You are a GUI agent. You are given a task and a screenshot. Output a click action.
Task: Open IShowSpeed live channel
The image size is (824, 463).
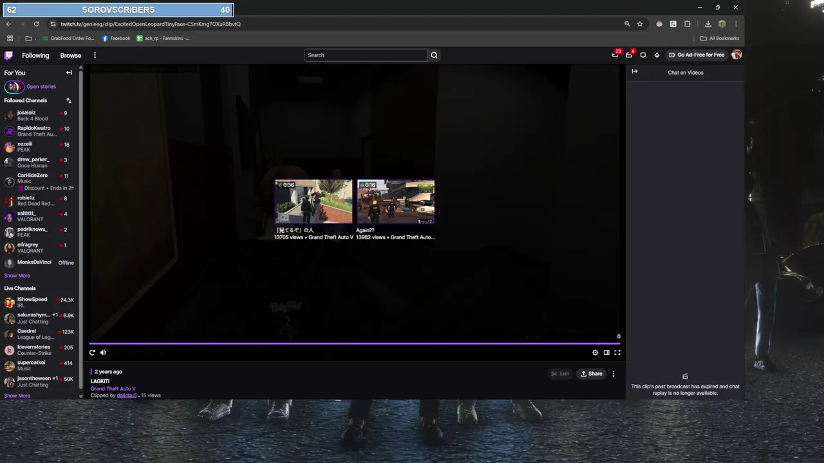[x=39, y=302]
